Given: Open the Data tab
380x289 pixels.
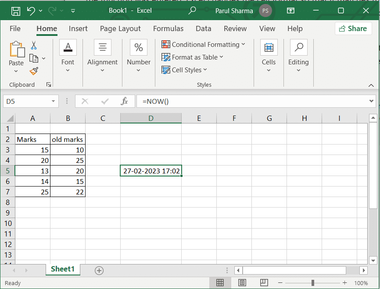Looking at the screenshot, I should coord(203,28).
